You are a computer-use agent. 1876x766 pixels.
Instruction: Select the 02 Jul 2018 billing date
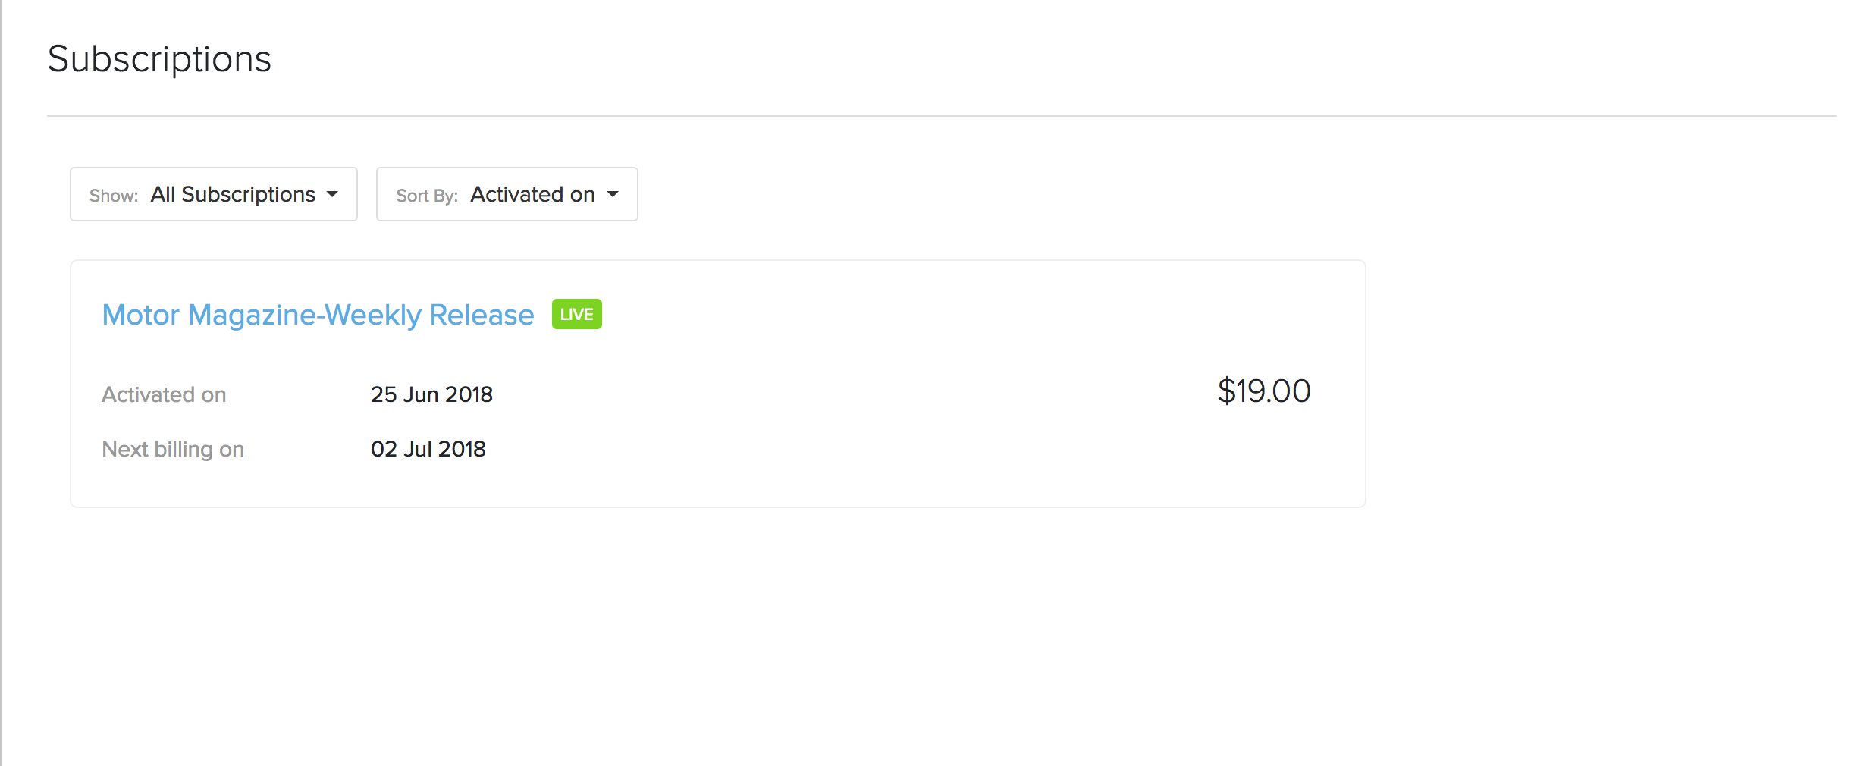click(428, 449)
